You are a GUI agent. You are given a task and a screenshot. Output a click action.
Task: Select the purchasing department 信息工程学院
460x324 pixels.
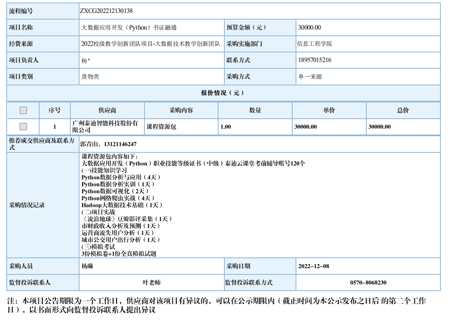point(315,44)
